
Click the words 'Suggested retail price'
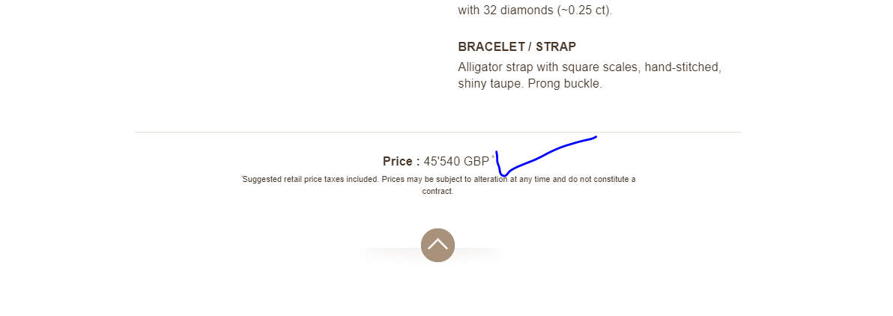tap(279, 180)
